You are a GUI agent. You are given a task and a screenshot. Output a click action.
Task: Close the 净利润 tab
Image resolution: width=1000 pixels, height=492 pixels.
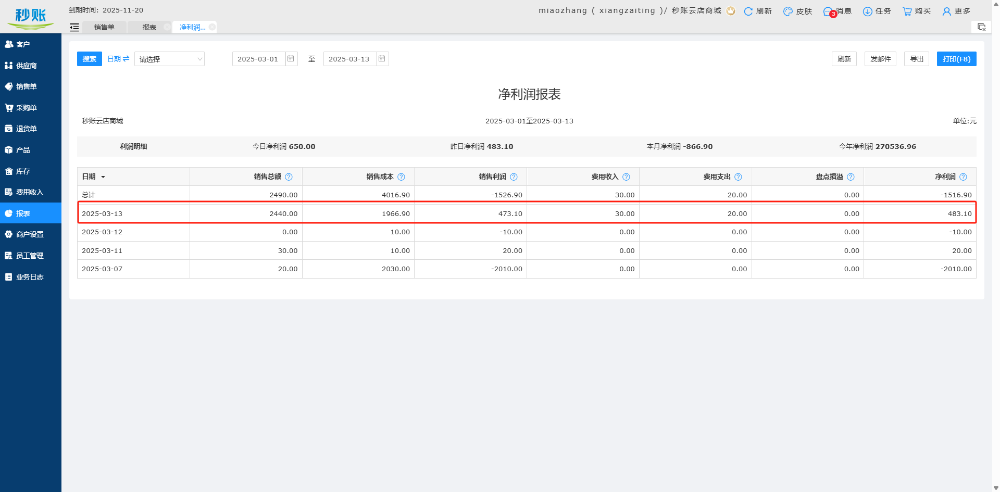pyautogui.click(x=212, y=27)
